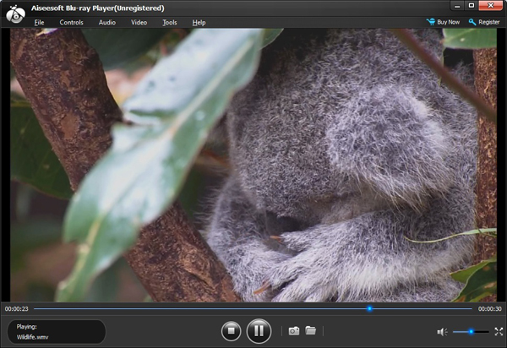The height and width of the screenshot is (348, 507).
Task: Click the playback progress bar handle
Action: click(369, 309)
